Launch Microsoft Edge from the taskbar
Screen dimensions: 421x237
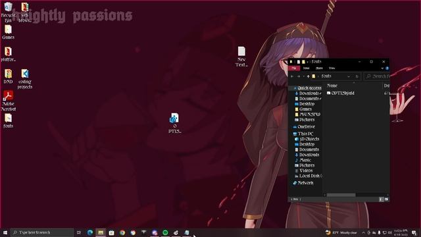pos(90,232)
